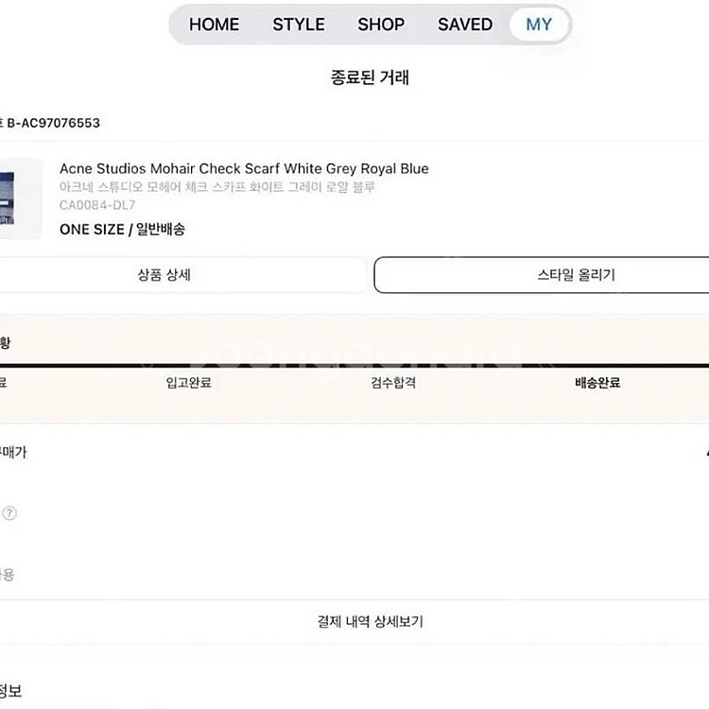Open the HOME tab
This screenshot has width=709, height=709.
pos(214,25)
